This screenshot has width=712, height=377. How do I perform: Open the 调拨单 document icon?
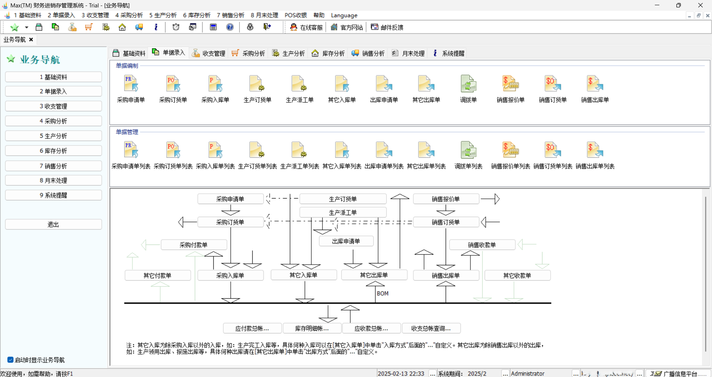click(x=468, y=83)
